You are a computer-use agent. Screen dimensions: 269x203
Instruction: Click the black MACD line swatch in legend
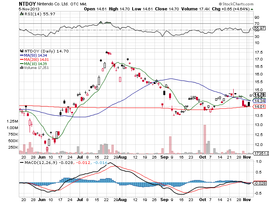coord(22,162)
